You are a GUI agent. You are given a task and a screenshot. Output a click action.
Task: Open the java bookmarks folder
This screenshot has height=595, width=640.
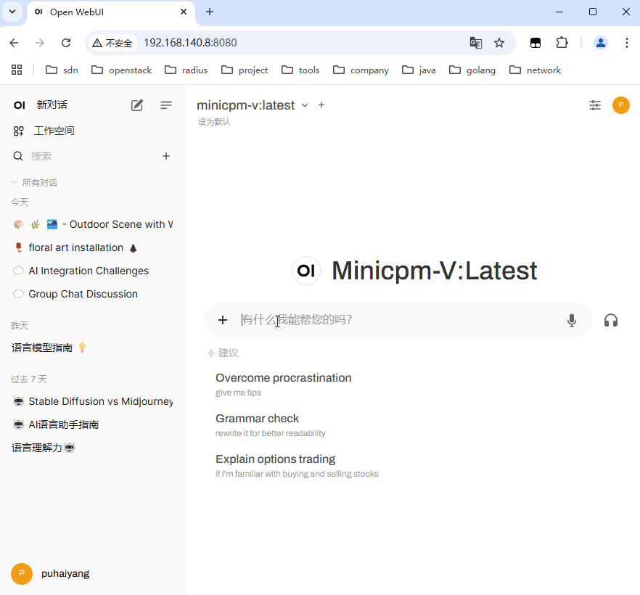[x=419, y=70]
